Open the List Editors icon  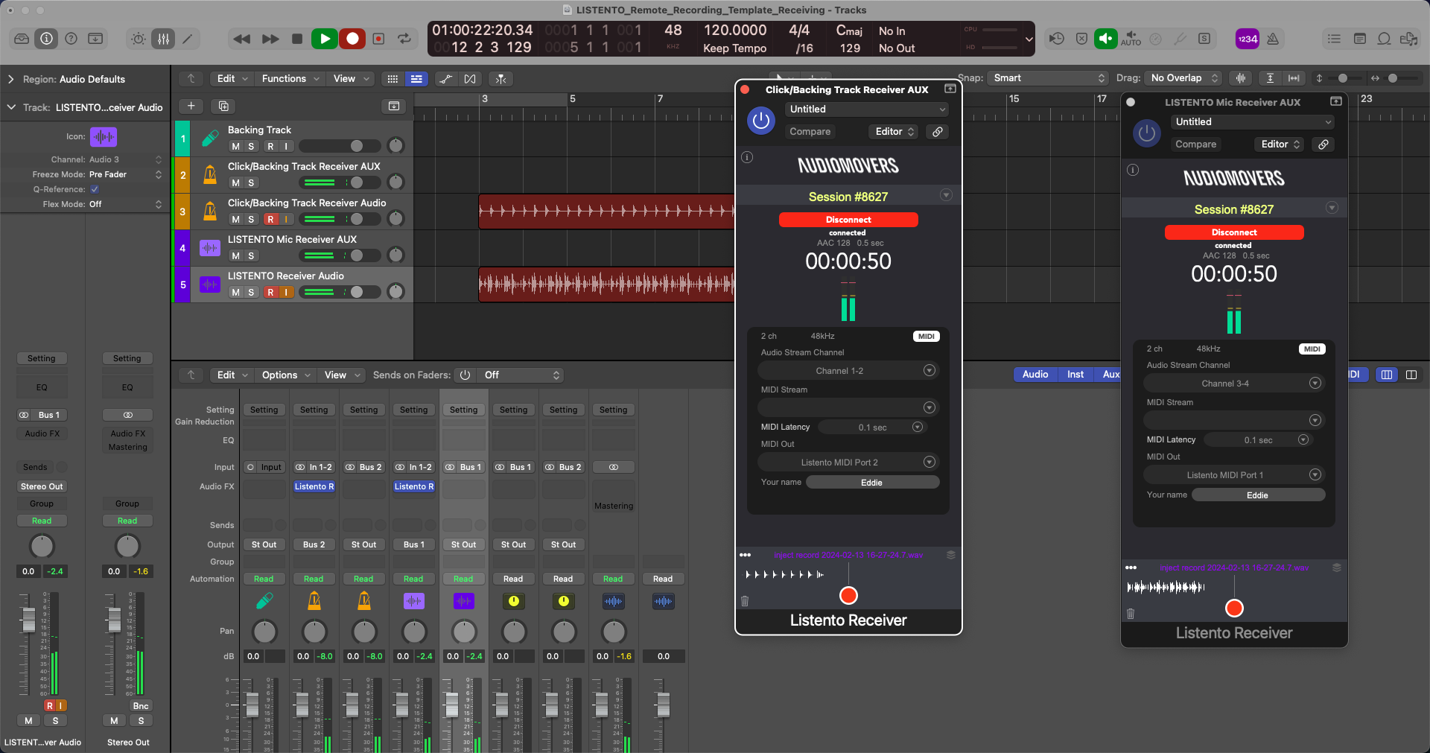tap(1335, 39)
